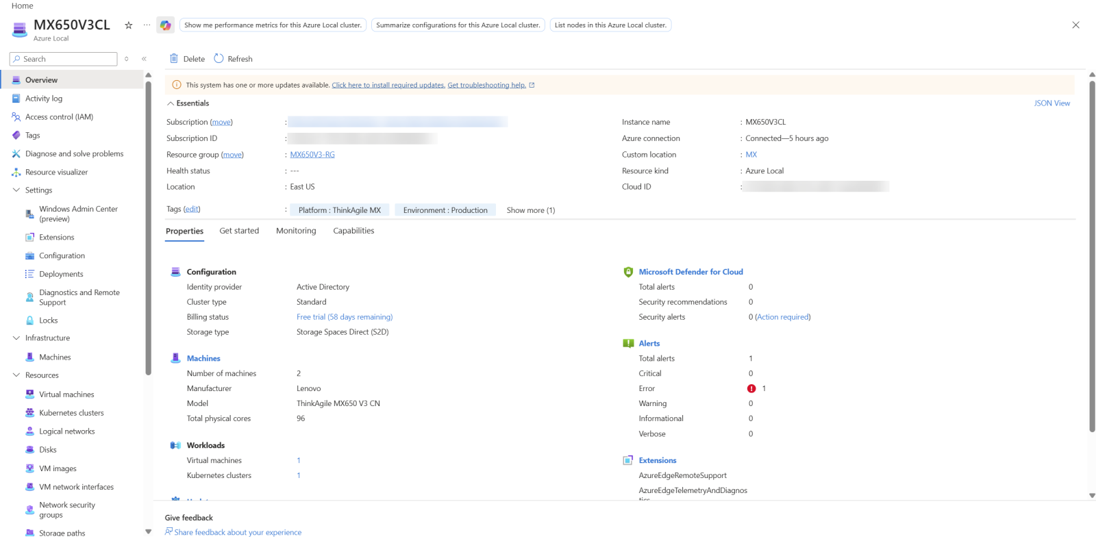The image size is (1096, 541).
Task: Click the favorite star icon beside MX650V3CL
Action: [128, 25]
